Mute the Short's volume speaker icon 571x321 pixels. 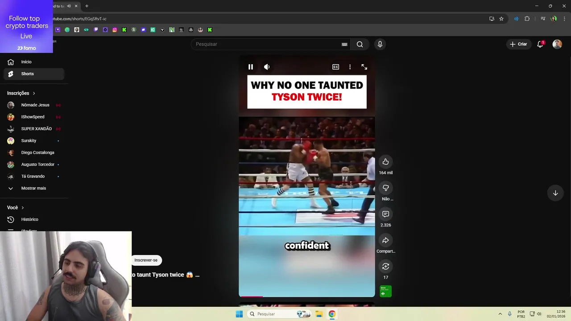click(x=267, y=67)
